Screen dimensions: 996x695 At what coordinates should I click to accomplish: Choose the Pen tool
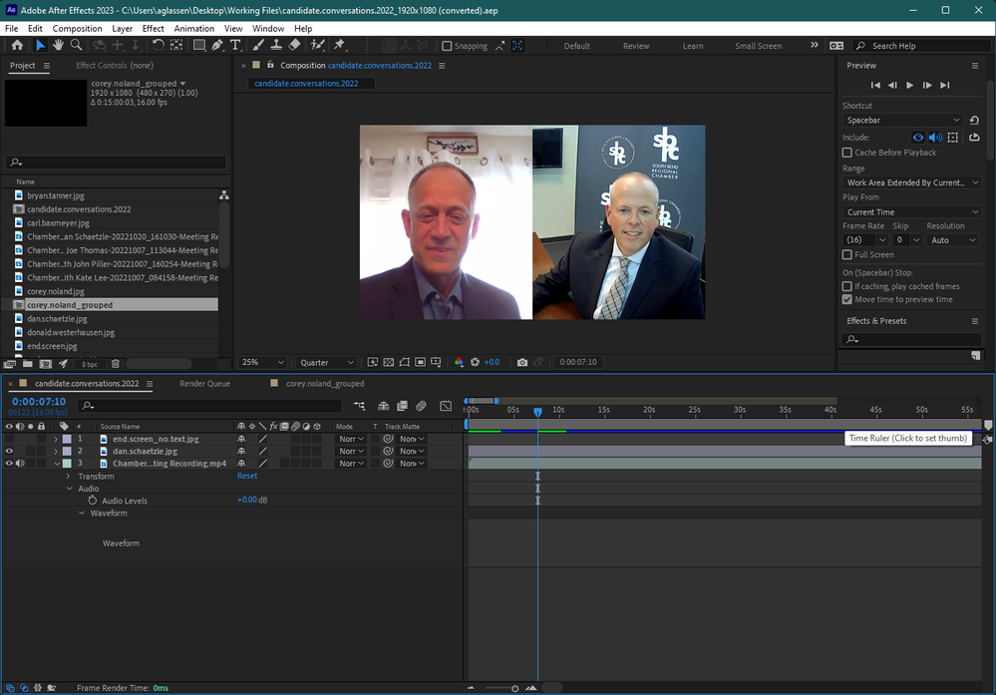pos(217,46)
